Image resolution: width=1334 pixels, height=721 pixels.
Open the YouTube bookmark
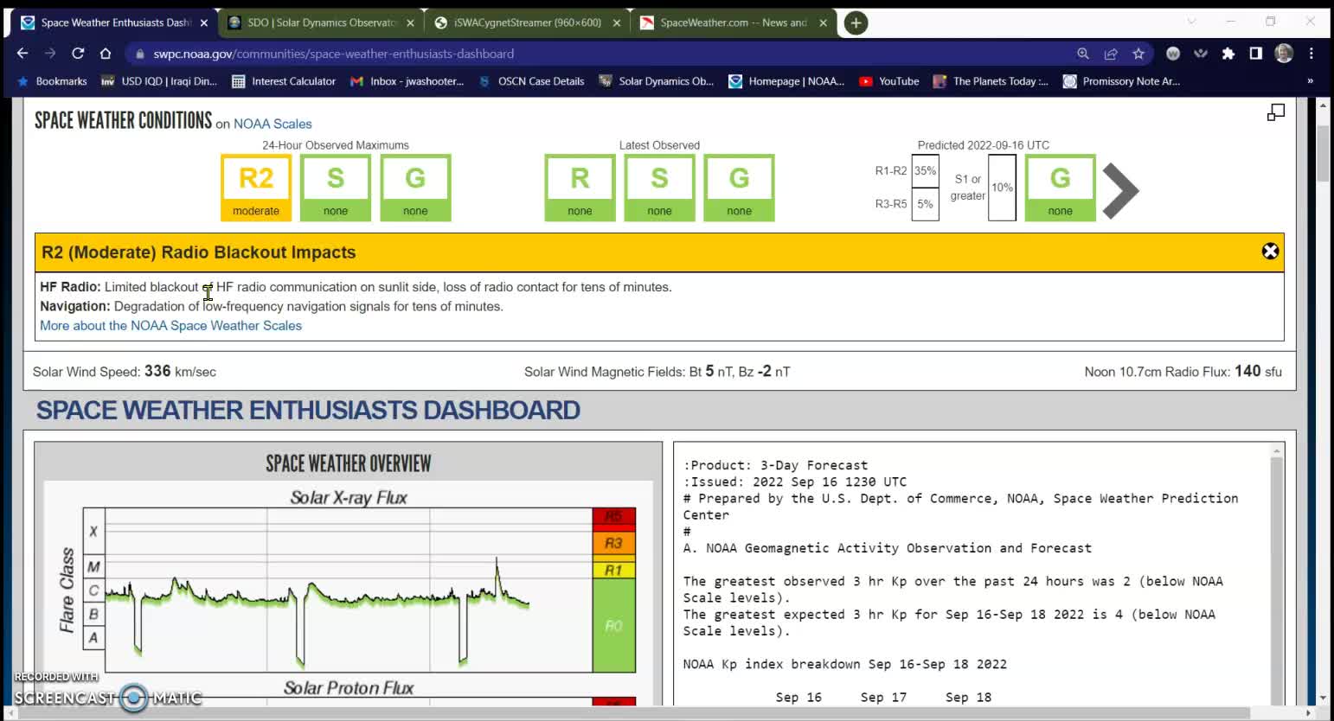click(889, 81)
